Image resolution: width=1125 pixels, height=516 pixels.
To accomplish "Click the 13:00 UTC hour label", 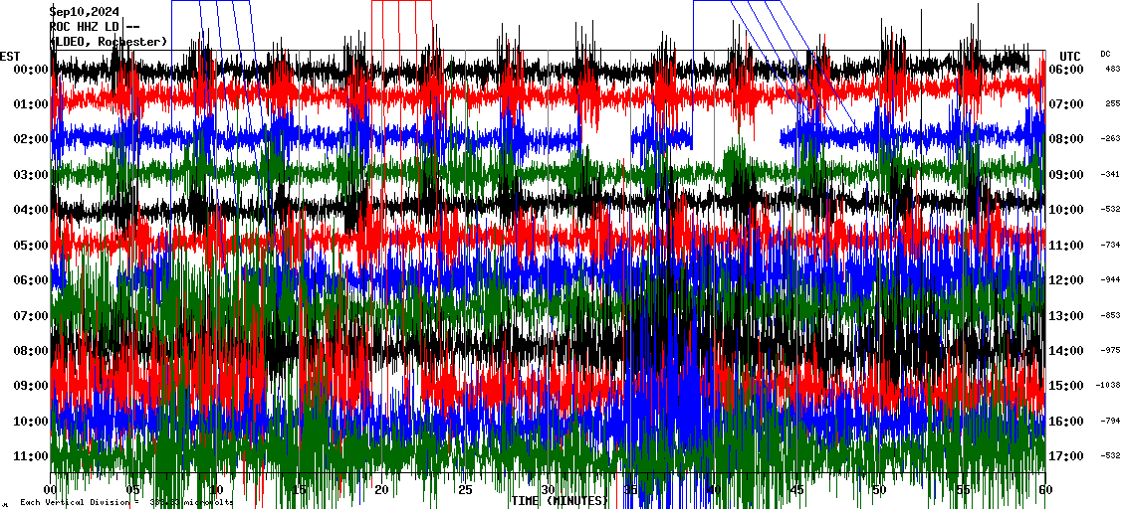I will point(1066,316).
